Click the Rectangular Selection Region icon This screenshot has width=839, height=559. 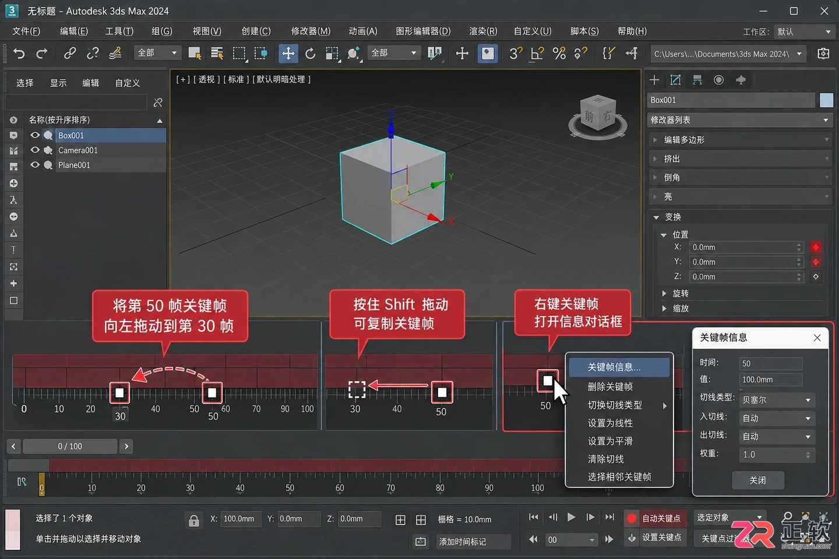239,54
